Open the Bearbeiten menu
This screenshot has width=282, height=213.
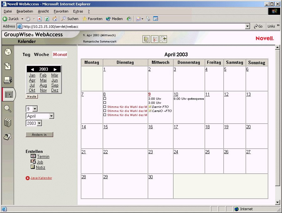[x=25, y=11]
